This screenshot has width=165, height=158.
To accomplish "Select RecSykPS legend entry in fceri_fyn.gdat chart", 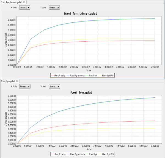I will pos(107,154).
